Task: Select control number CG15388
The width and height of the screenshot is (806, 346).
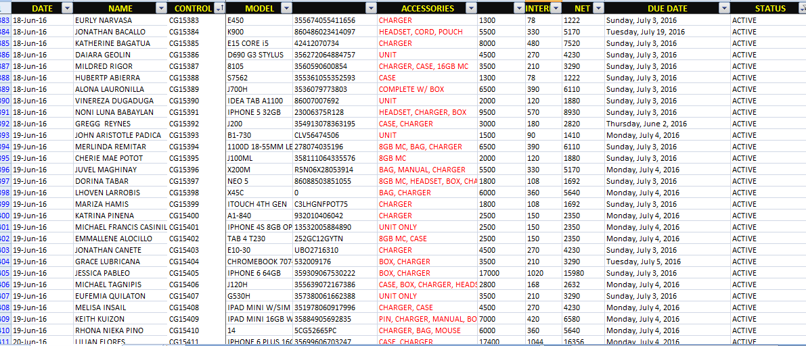Action: 196,78
